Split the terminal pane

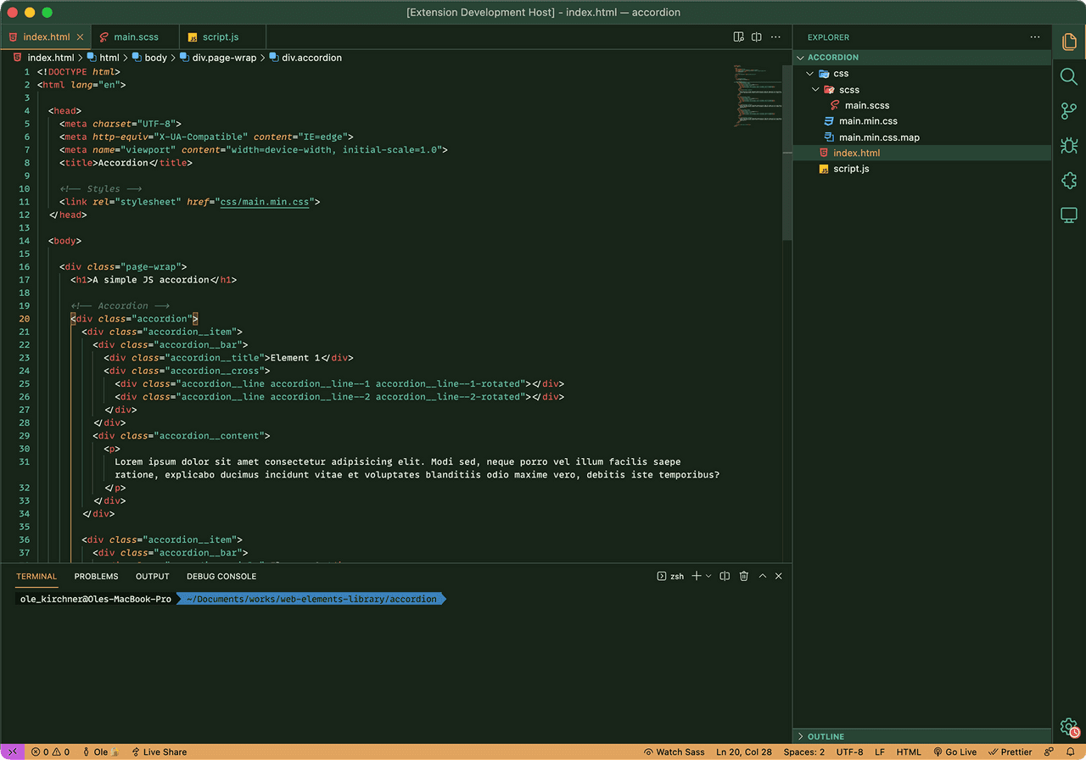pos(724,576)
